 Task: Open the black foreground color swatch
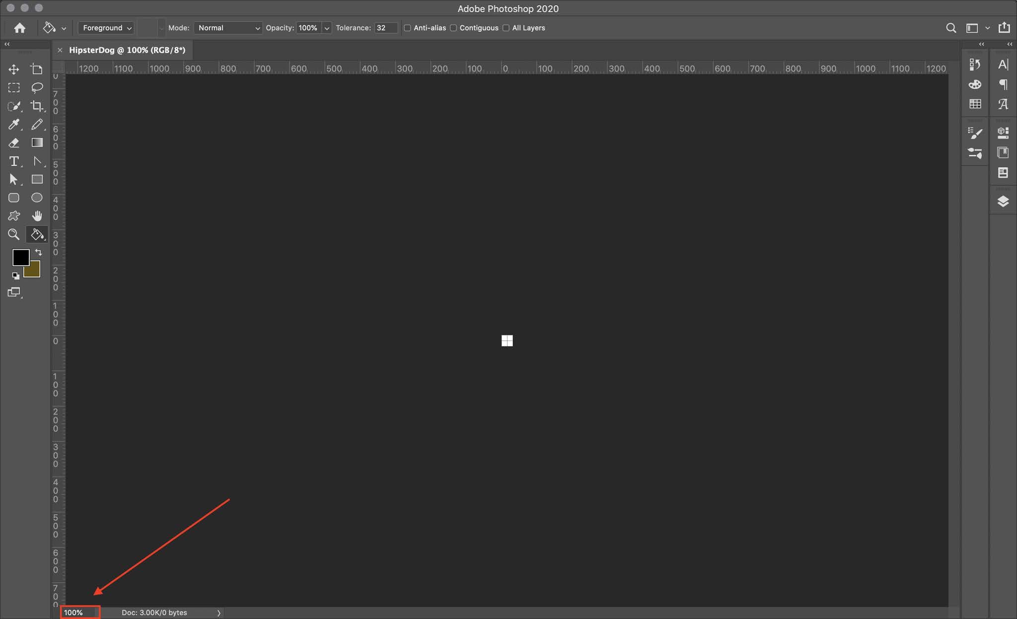point(20,257)
